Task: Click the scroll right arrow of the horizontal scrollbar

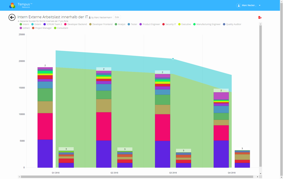Action: pos(258,177)
